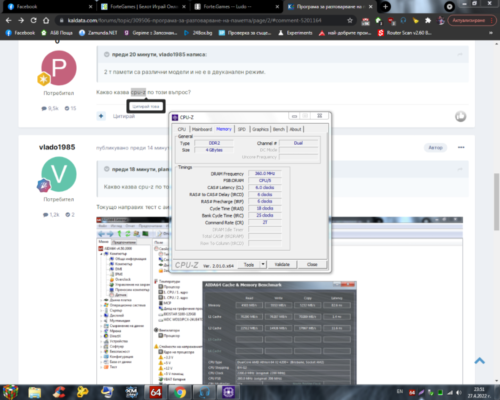This screenshot has height=400, width=500.
Task: Open the Gmail checker extension
Action: [366, 21]
